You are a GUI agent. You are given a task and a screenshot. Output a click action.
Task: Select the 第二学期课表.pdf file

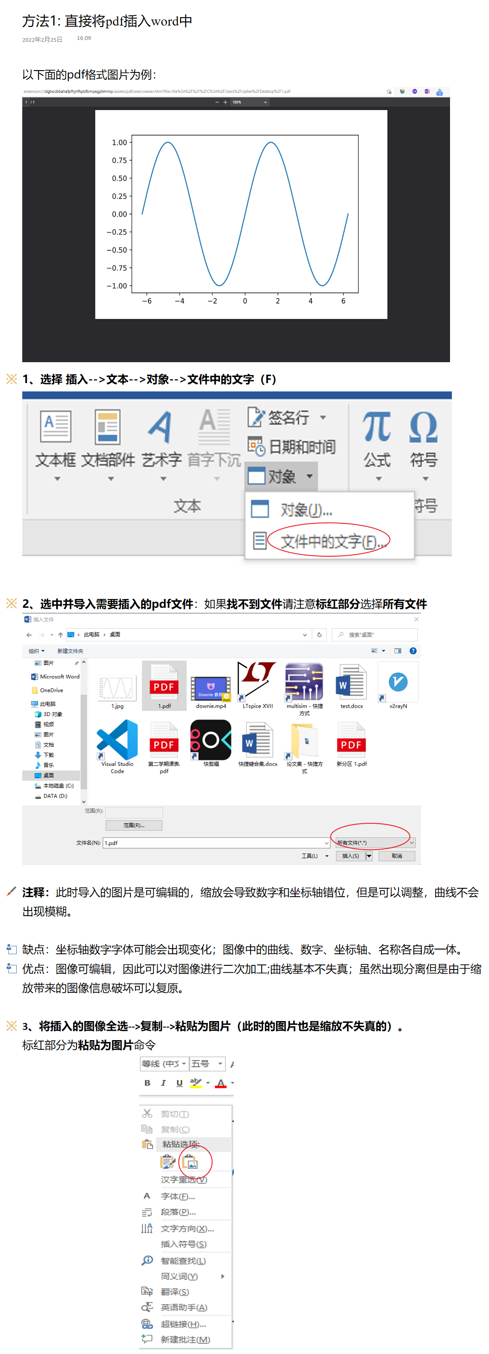click(x=164, y=746)
